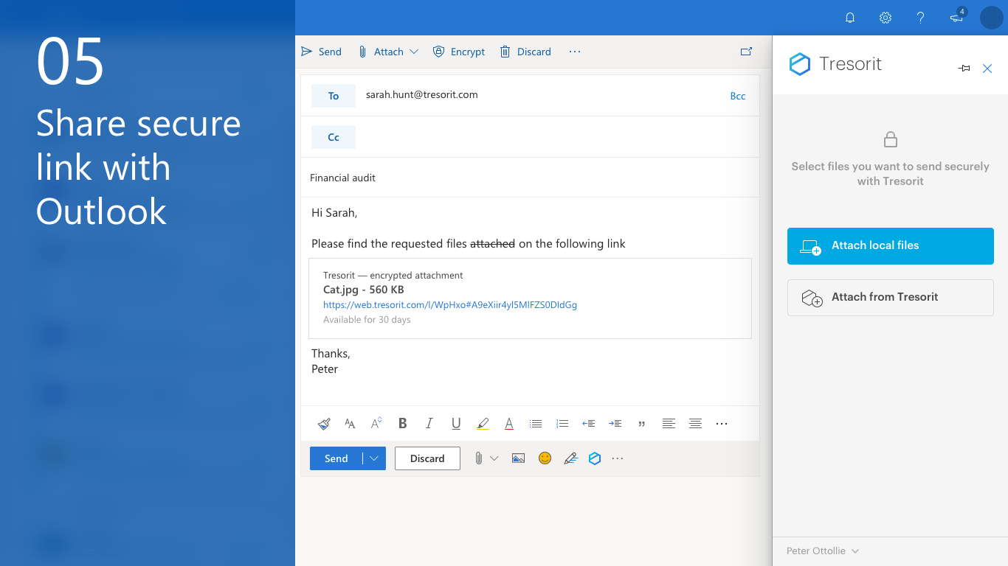Center align text
Screen dimensions: 1008x566
(695, 424)
